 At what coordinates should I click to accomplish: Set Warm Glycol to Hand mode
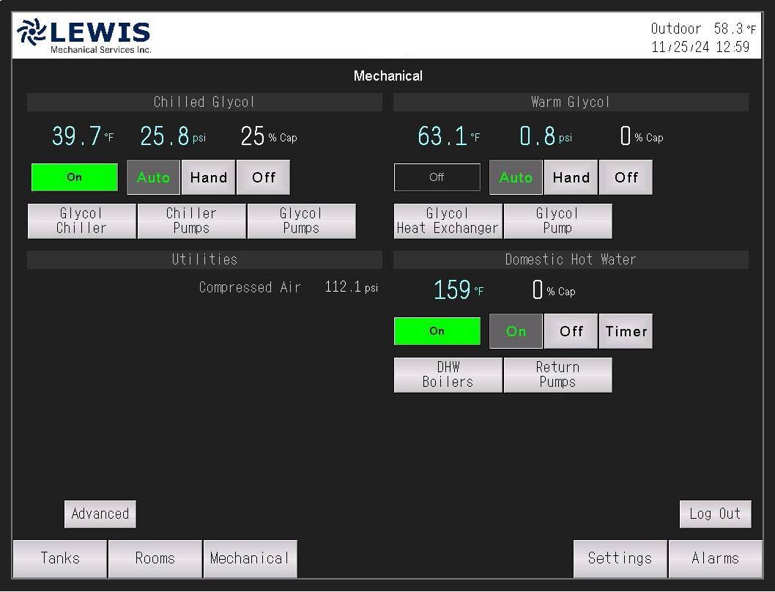pyautogui.click(x=571, y=177)
